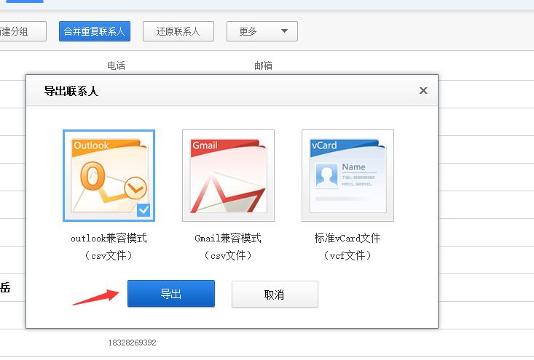Click the 导出 export button

point(171,294)
